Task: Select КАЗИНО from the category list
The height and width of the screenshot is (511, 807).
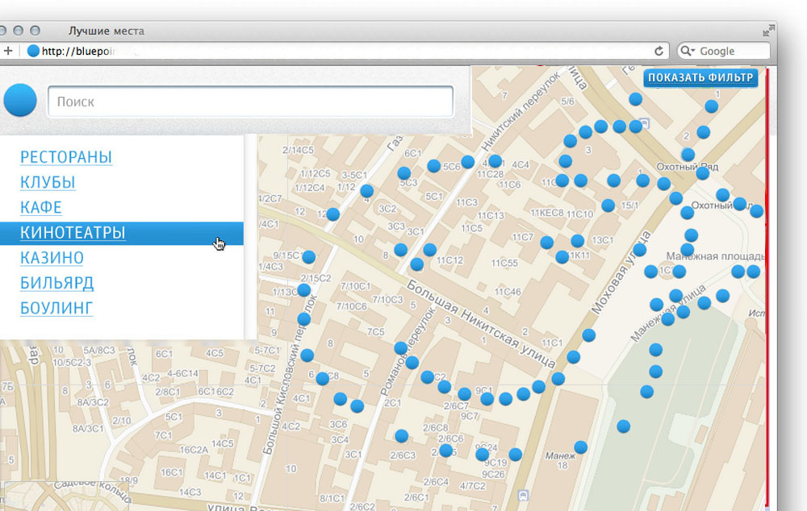Action: pos(52,258)
